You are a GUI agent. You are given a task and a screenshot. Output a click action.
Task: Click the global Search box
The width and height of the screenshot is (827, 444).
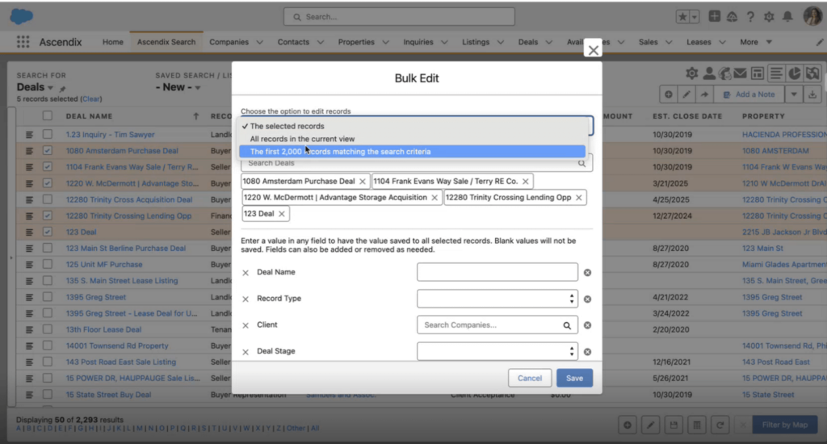click(399, 17)
